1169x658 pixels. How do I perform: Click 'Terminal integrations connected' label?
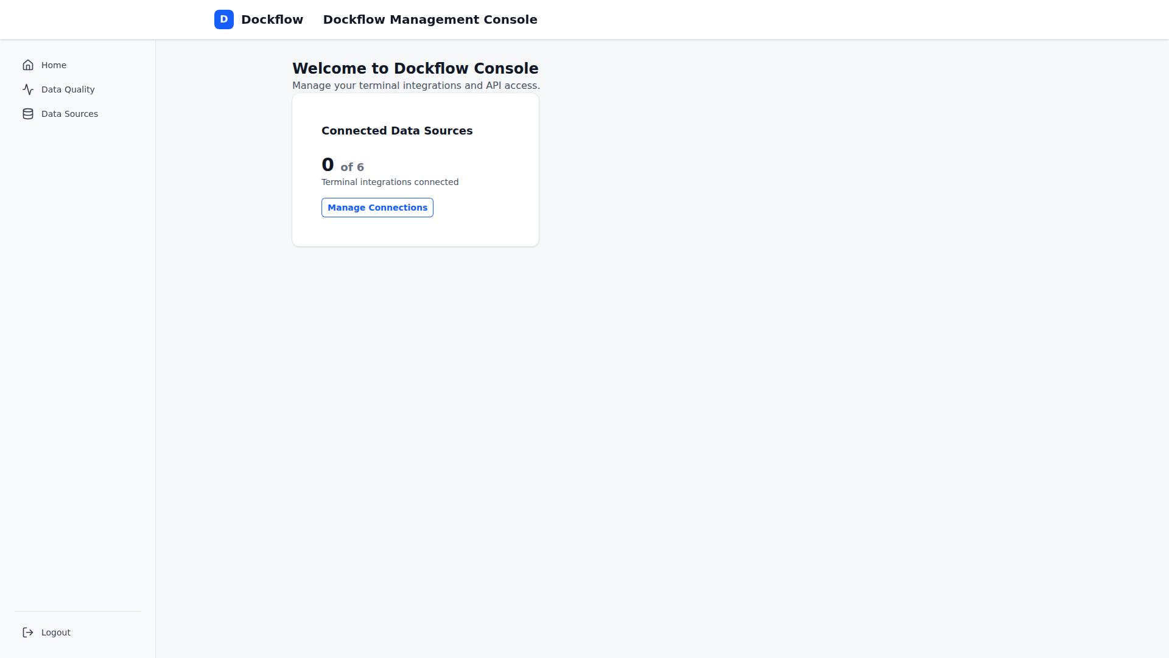coord(390,182)
